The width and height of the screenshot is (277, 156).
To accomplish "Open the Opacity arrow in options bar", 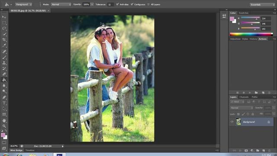I will click(92, 4).
